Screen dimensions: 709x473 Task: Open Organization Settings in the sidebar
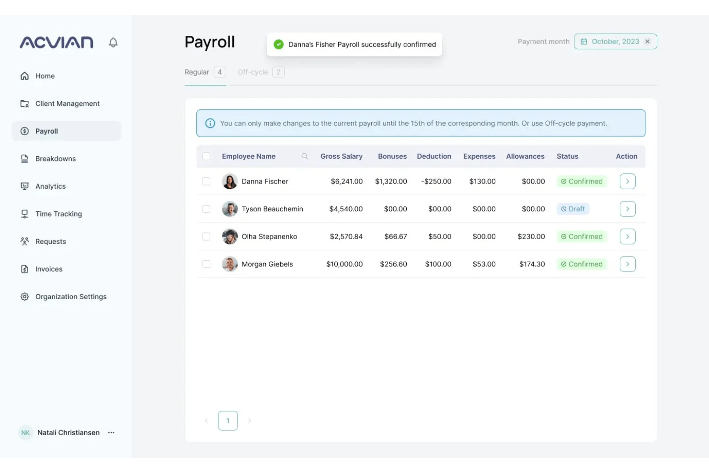[x=66, y=297]
